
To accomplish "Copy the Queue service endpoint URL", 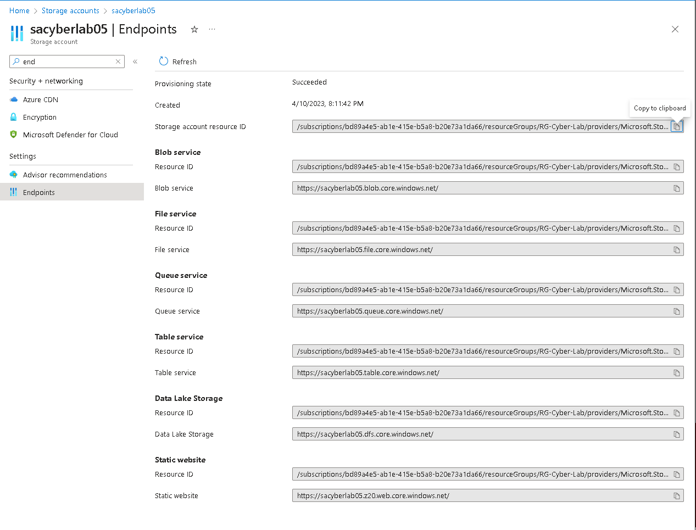I will click(676, 311).
